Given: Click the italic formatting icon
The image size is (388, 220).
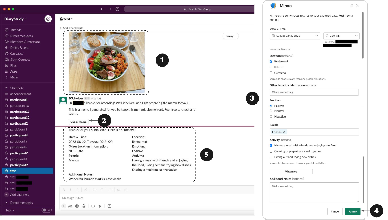Looking at the screenshot, I should point(70,190).
